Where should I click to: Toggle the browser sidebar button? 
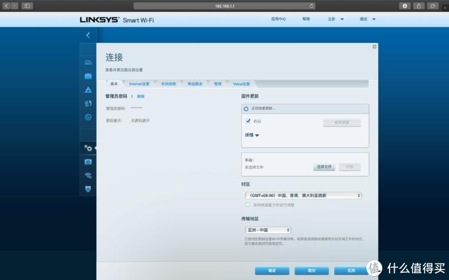pyautogui.click(x=27, y=6)
